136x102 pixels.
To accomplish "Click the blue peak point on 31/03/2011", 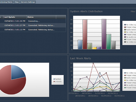I will (x=100, y=73).
